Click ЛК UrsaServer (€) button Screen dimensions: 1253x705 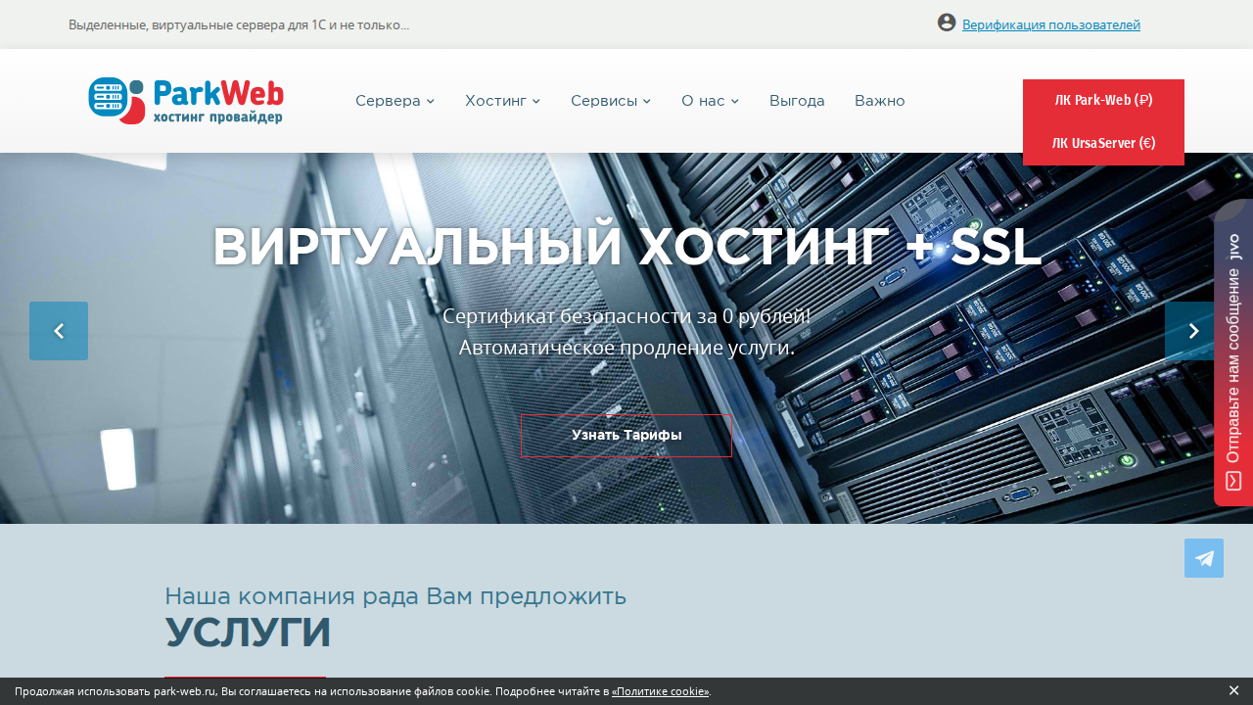pos(1103,143)
